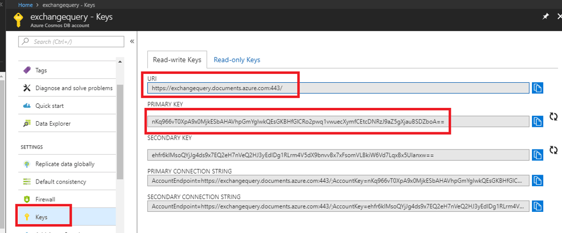
Task: Regenerate the primary key
Action: coord(554,117)
